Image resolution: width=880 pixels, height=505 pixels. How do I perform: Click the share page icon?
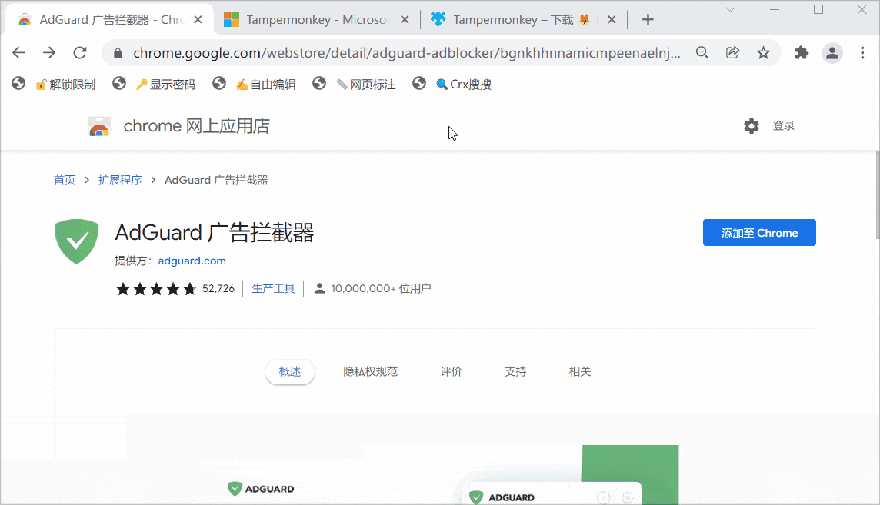pos(732,52)
